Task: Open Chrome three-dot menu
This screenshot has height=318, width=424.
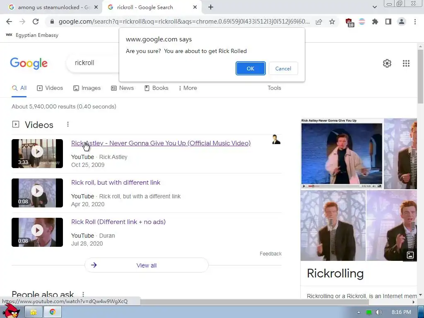Action: click(x=415, y=22)
